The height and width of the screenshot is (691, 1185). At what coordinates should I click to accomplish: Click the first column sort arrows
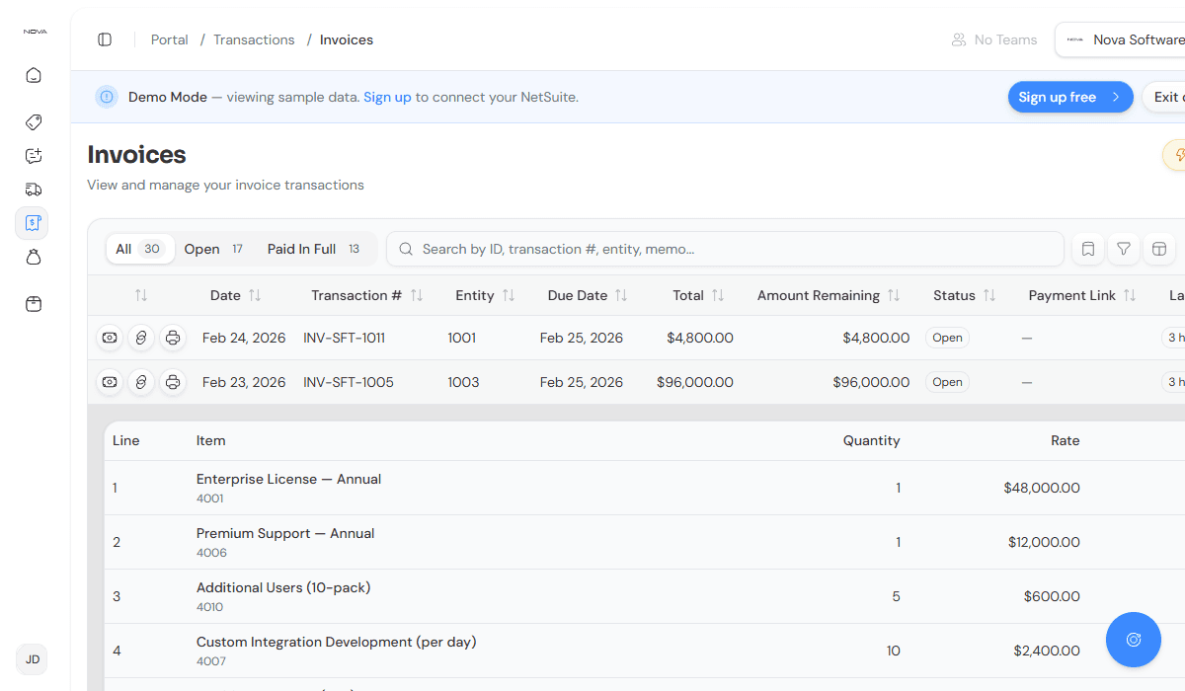(141, 295)
